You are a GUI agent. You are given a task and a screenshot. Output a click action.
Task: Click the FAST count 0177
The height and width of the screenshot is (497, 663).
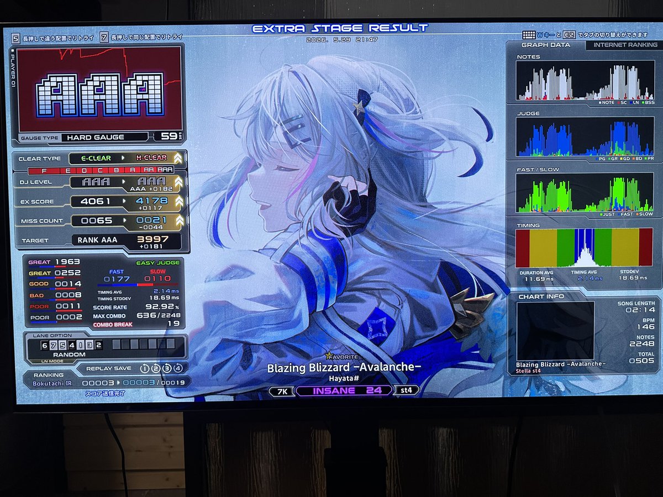point(117,279)
